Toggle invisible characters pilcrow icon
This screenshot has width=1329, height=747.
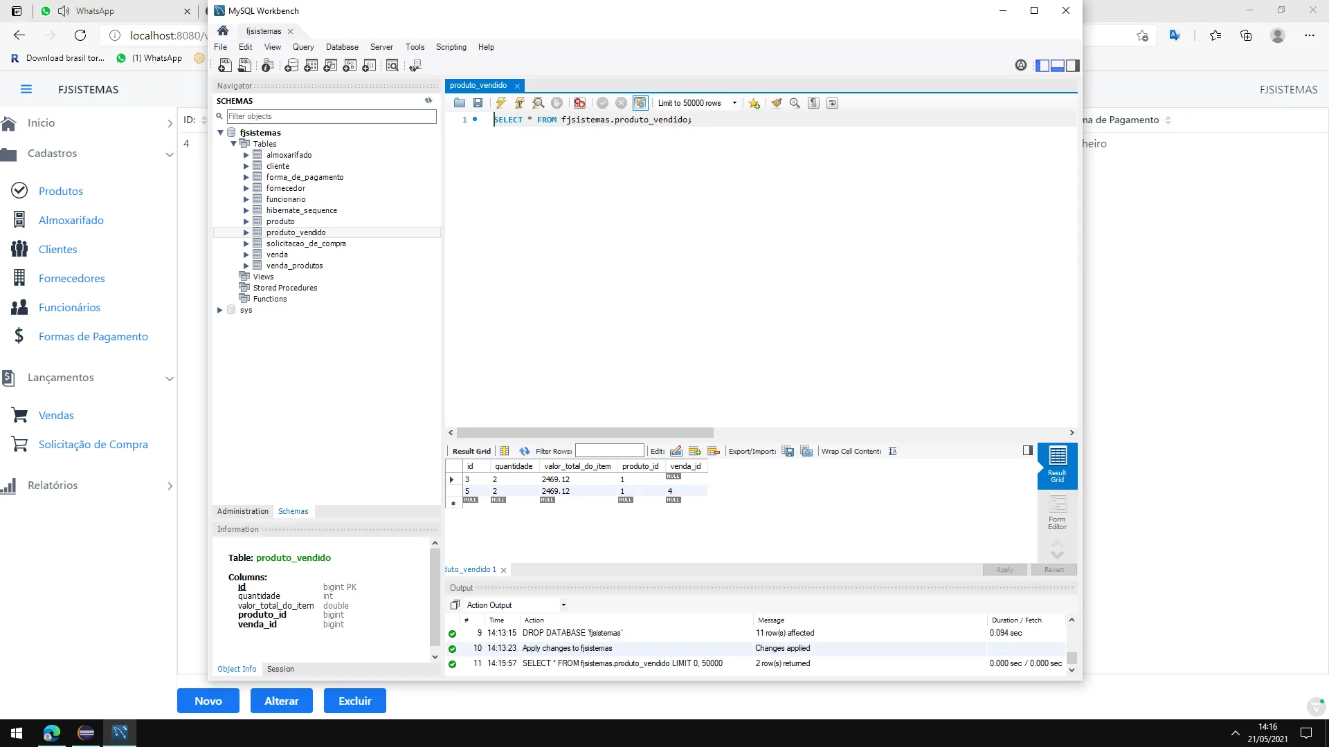pos(813,103)
